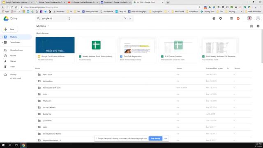Open the Drive help question mark icon

coord(214,18)
